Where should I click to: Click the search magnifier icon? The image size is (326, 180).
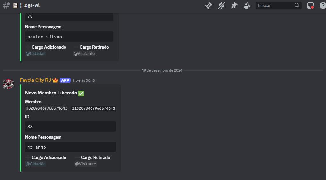coord(297,5)
